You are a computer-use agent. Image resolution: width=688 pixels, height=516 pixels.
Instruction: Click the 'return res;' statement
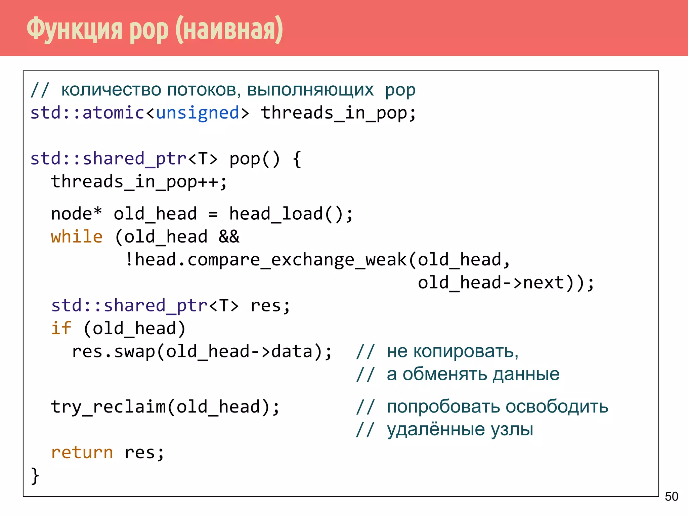107,453
